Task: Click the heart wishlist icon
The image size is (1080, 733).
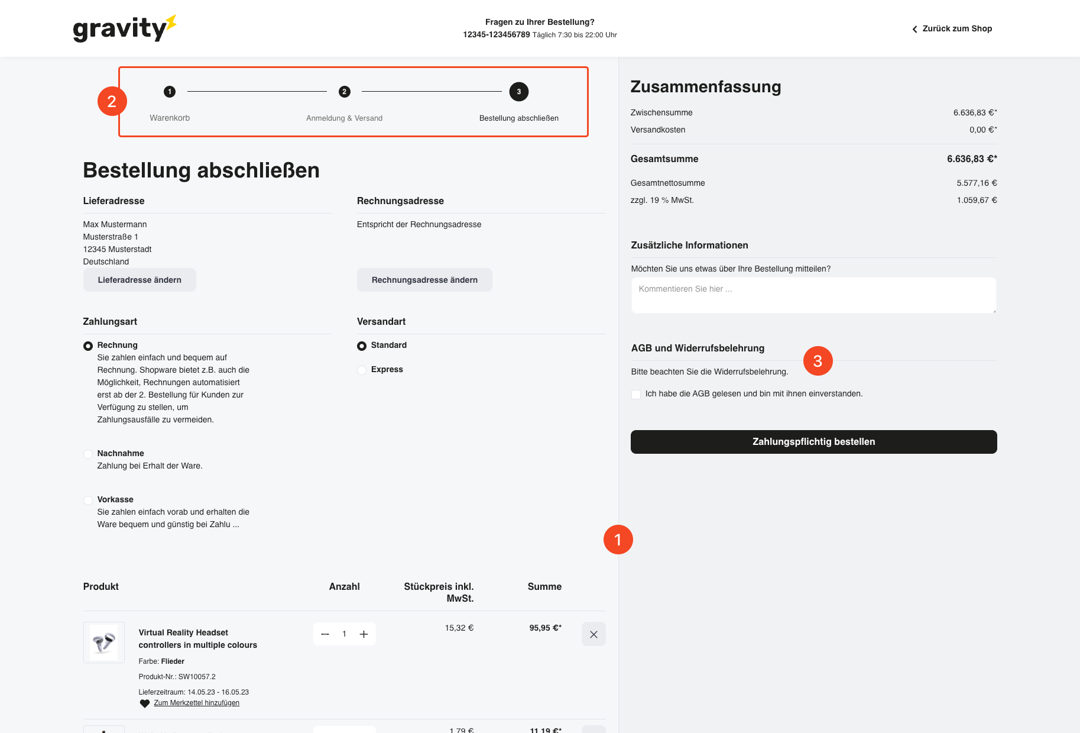Action: pyautogui.click(x=144, y=703)
